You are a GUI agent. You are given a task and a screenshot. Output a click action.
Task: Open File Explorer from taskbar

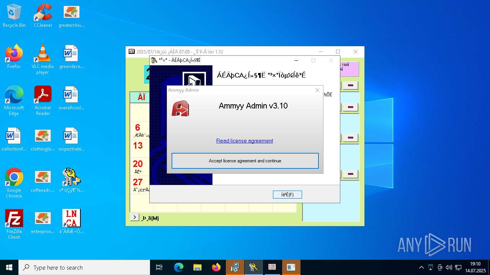point(197,267)
